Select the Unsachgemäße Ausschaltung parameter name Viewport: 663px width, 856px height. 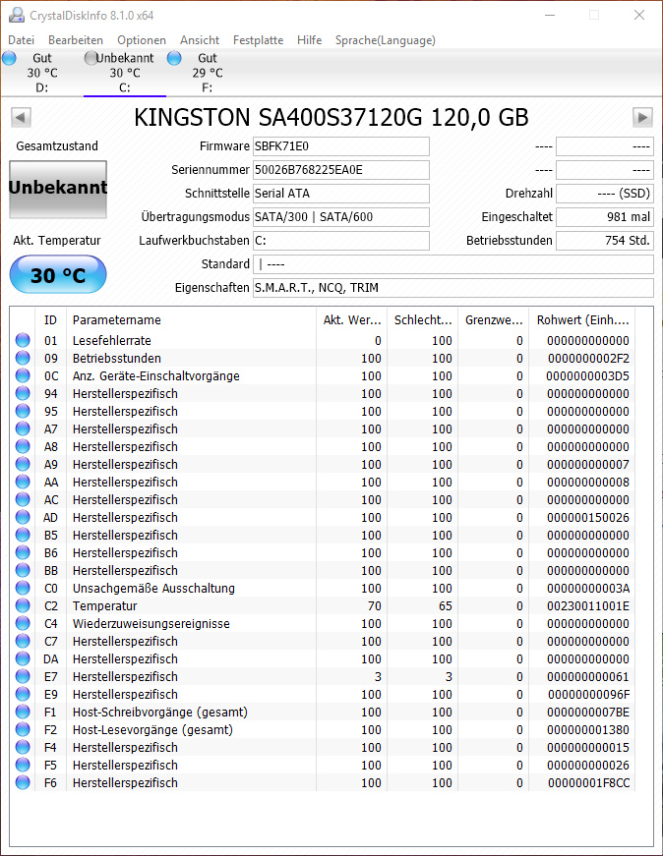tap(153, 589)
